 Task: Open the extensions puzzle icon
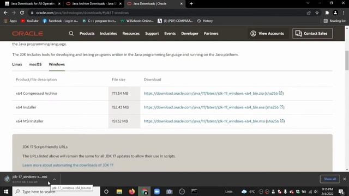(327, 13)
